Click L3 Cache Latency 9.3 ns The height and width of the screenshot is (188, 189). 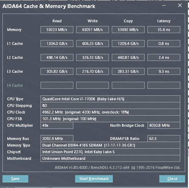pos(164,71)
